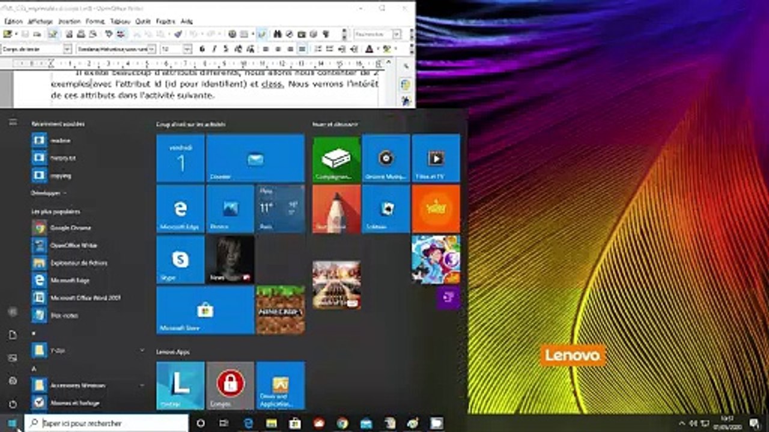Launch the red pencil sketch tile
Viewport: 769px width, 432px height.
pos(336,209)
